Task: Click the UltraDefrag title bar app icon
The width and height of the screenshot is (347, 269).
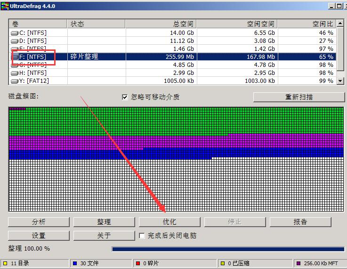Action: [5, 6]
